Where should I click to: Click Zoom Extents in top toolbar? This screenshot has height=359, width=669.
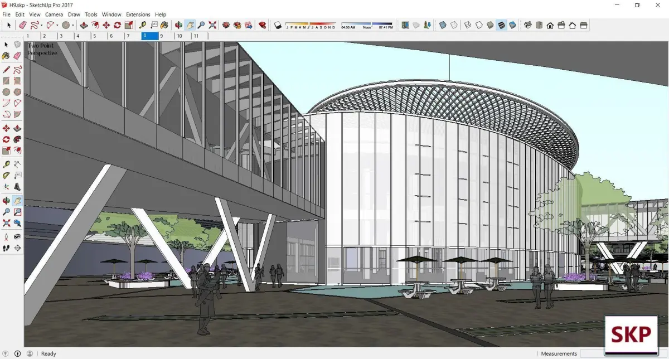(x=212, y=25)
